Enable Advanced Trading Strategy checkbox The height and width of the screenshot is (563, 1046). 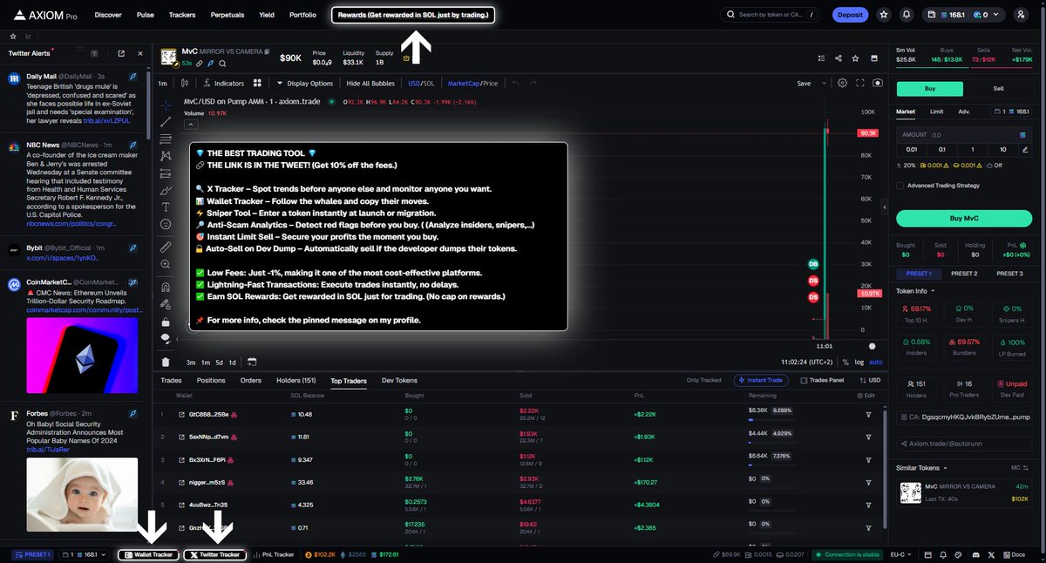pyautogui.click(x=900, y=185)
